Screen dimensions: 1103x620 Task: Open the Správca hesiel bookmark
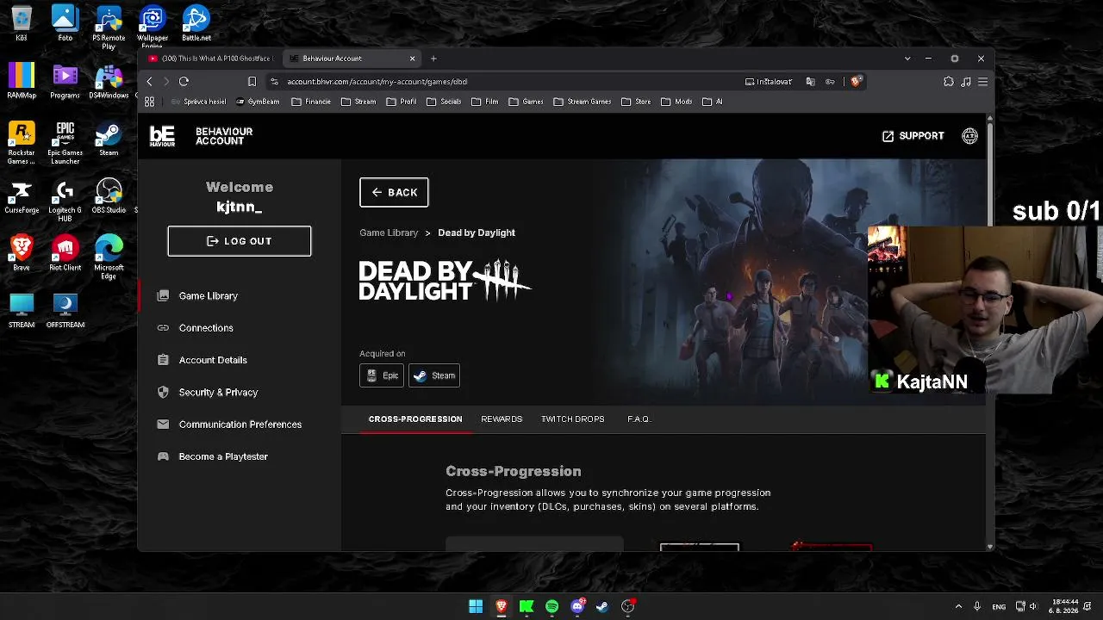pyautogui.click(x=198, y=102)
